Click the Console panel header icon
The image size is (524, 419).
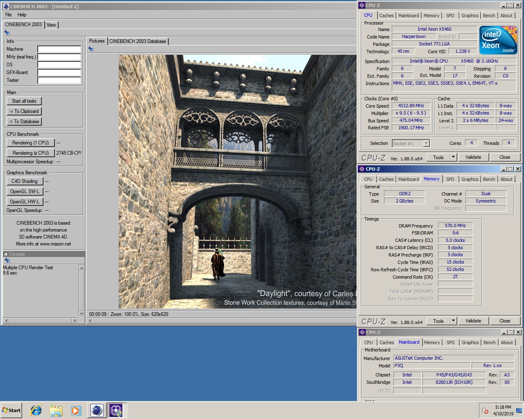[x=6, y=254]
